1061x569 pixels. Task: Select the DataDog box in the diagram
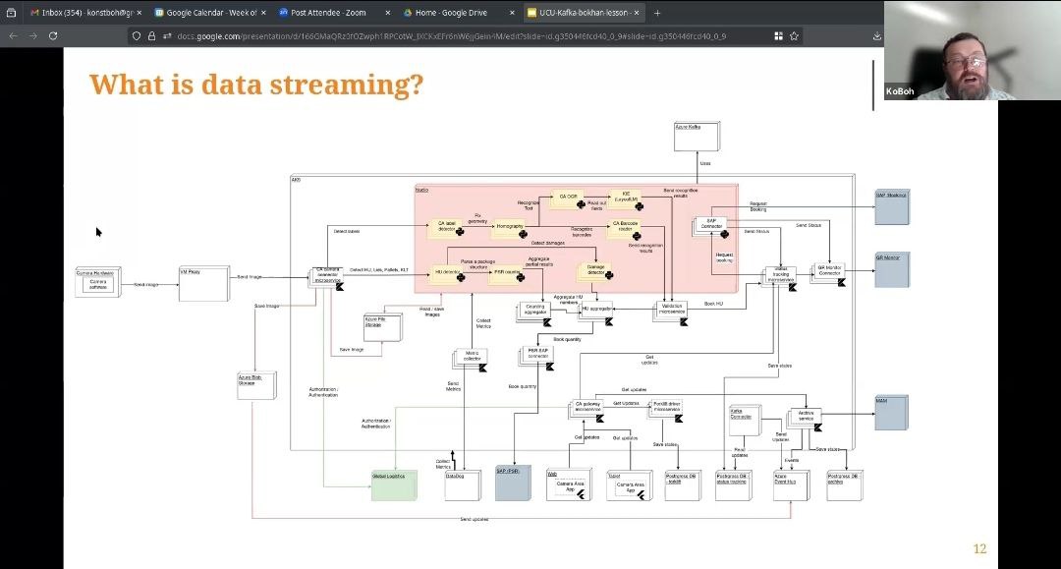463,485
